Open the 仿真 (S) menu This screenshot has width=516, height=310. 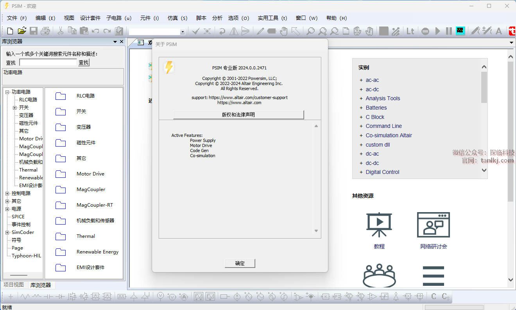[177, 18]
